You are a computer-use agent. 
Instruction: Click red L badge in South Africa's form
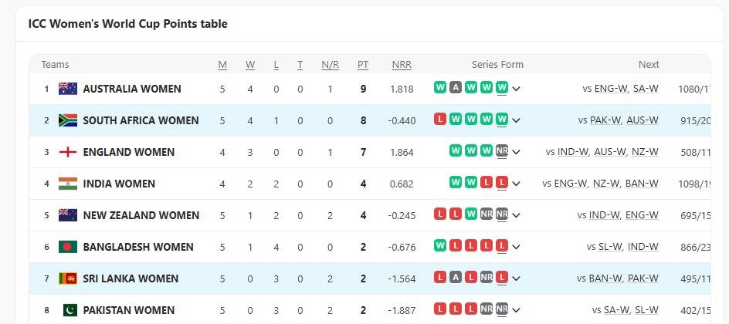pyautogui.click(x=440, y=120)
